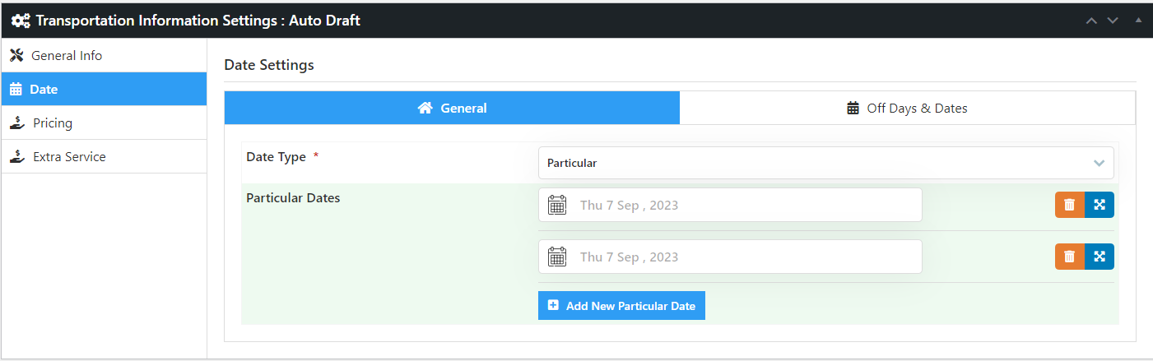This screenshot has height=361, width=1153.
Task: Go to Extra Service settings
Action: pos(68,156)
